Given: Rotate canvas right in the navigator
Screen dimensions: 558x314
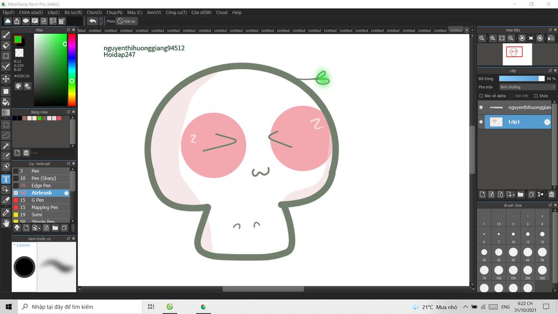Looking at the screenshot, I should (540, 38).
